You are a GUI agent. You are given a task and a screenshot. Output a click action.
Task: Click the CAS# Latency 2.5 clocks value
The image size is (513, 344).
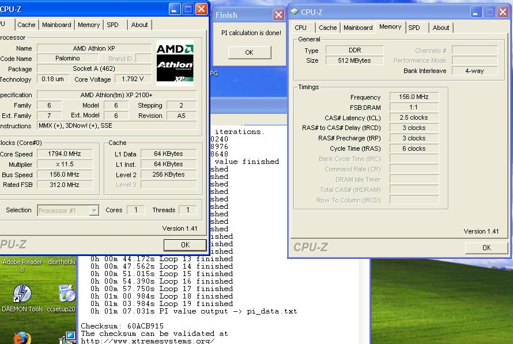(x=413, y=117)
